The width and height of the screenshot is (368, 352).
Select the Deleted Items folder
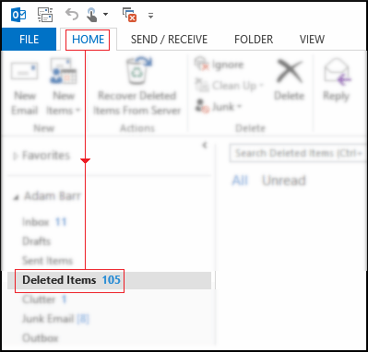tap(109, 280)
